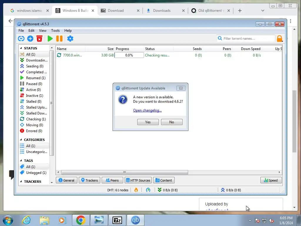Open the Tools menu
This screenshot has width=301, height=226.
pyautogui.click(x=55, y=31)
